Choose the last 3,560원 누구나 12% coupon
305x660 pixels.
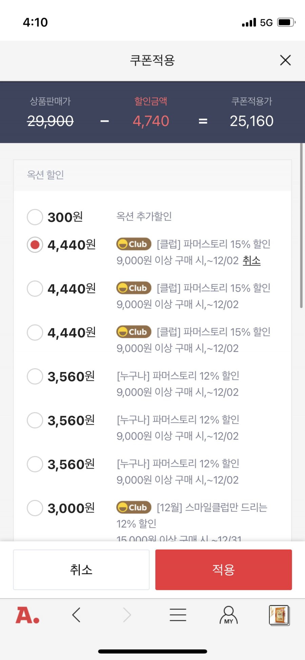[x=35, y=464]
